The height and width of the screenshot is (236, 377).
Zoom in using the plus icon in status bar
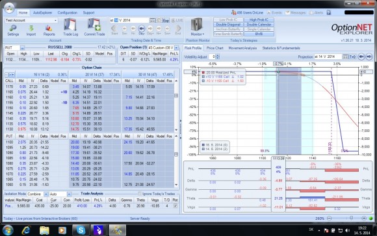point(364,218)
